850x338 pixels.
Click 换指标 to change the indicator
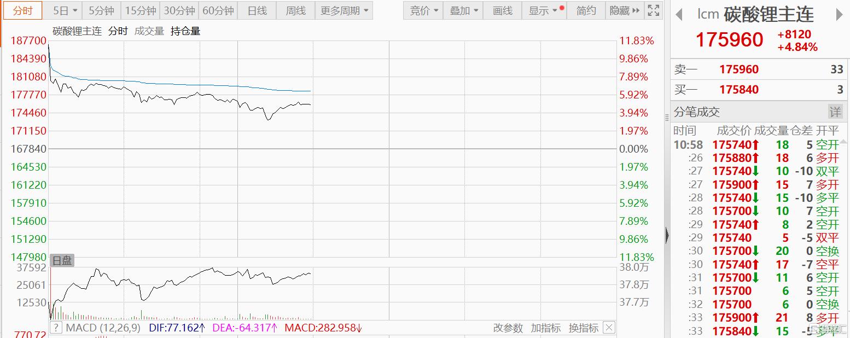tap(583, 328)
